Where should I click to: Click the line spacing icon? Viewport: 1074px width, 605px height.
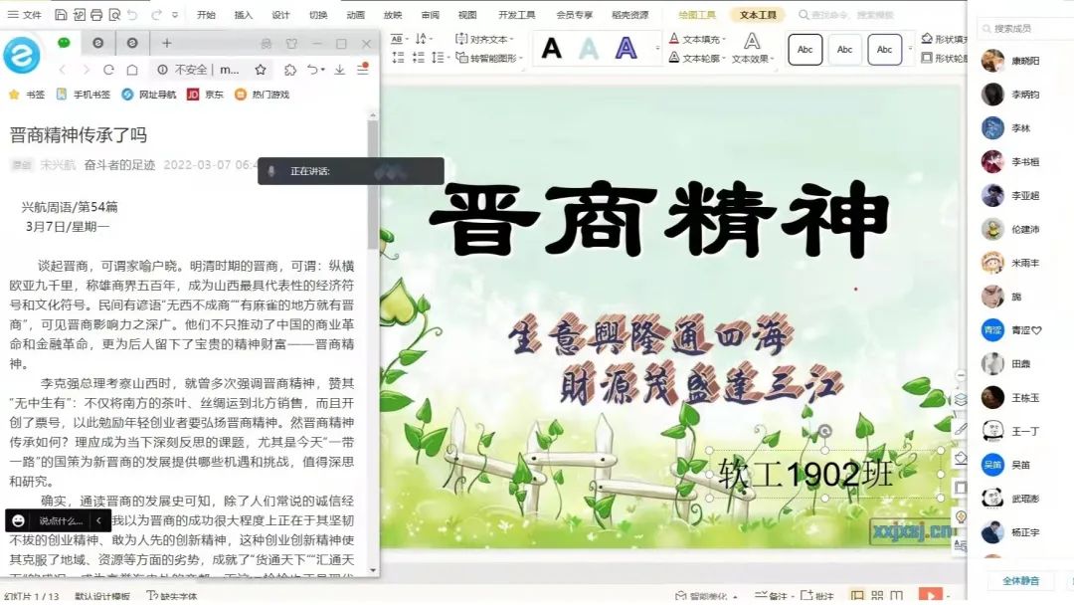[x=440, y=59]
